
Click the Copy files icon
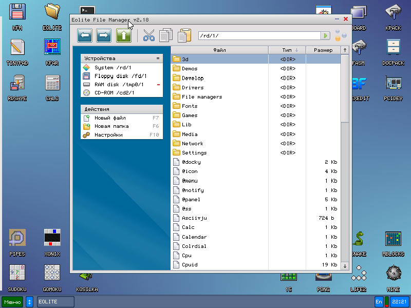click(x=166, y=35)
